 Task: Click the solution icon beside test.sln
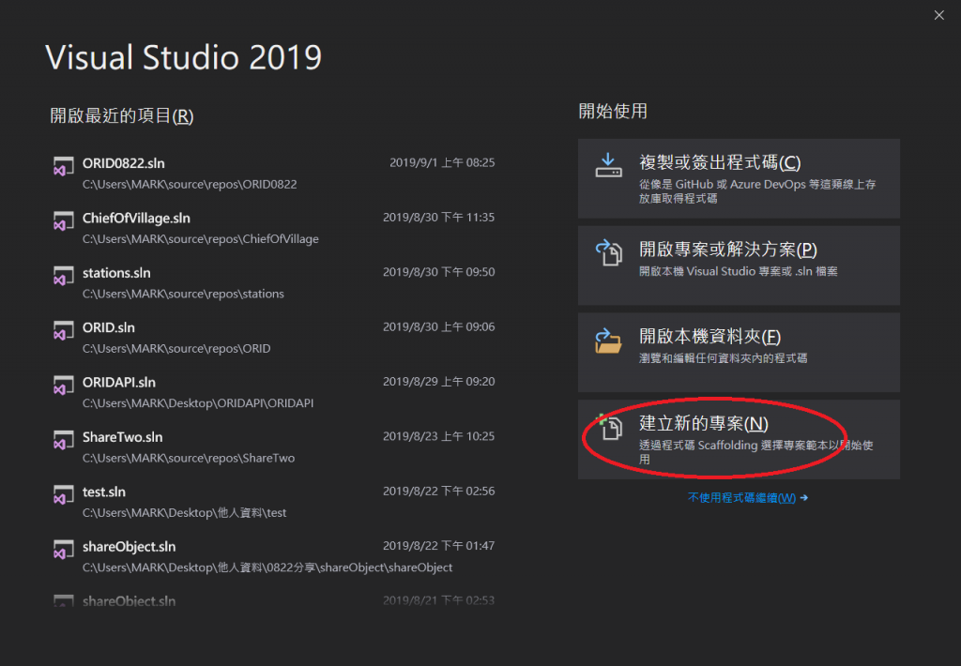(x=63, y=495)
